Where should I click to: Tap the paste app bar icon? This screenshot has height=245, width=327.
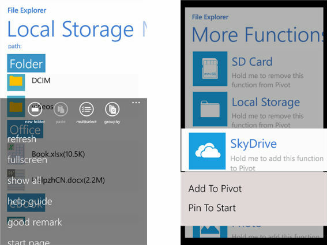(x=61, y=109)
